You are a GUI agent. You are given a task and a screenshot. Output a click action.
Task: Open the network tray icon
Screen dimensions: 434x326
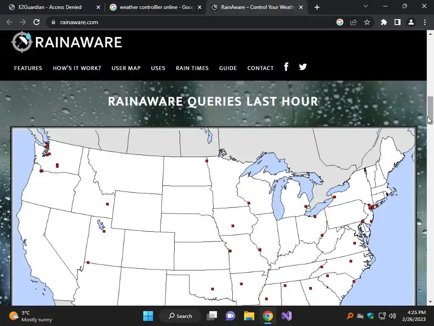click(382, 316)
